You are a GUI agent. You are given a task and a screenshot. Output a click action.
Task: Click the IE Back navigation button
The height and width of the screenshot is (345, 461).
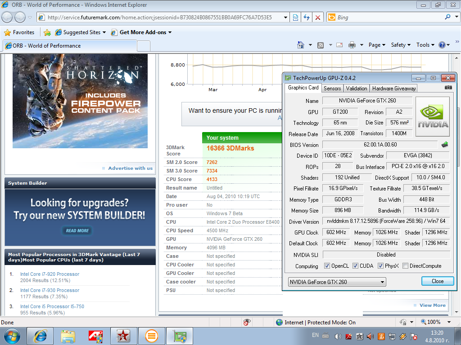[x=7, y=18]
